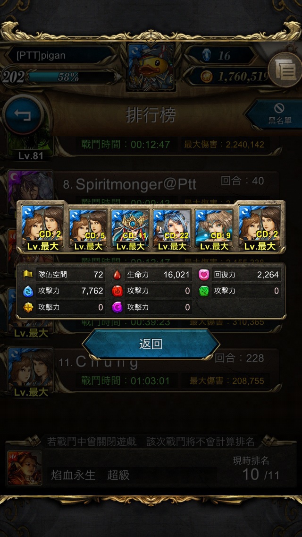
Task: Select team card with CD: 11
Action: tap(130, 228)
